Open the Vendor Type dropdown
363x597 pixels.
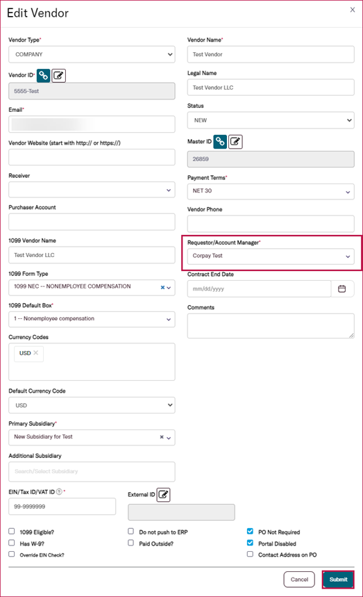coord(92,54)
